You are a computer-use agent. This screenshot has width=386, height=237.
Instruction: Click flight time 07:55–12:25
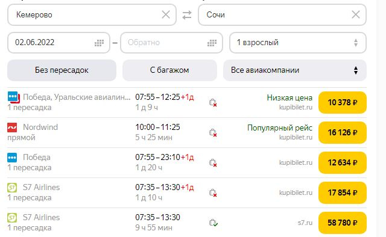click(x=157, y=97)
